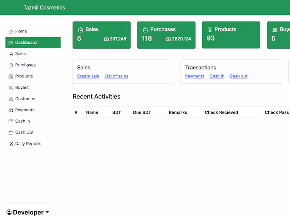Click the Customers people icon in sidebar

[x=11, y=99]
